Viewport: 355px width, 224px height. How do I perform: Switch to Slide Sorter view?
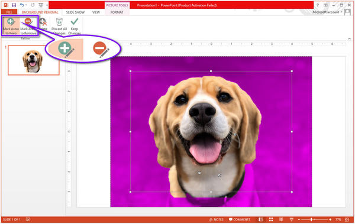click(x=271, y=219)
